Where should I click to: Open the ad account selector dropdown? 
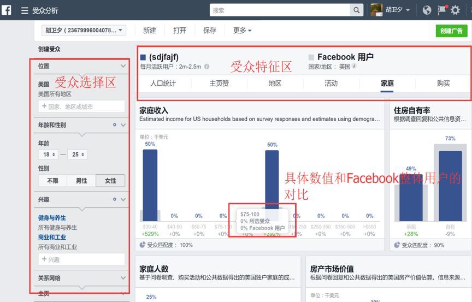[x=84, y=30]
